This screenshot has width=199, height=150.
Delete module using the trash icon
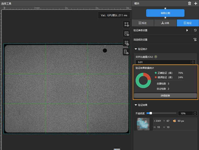pos(189,4)
